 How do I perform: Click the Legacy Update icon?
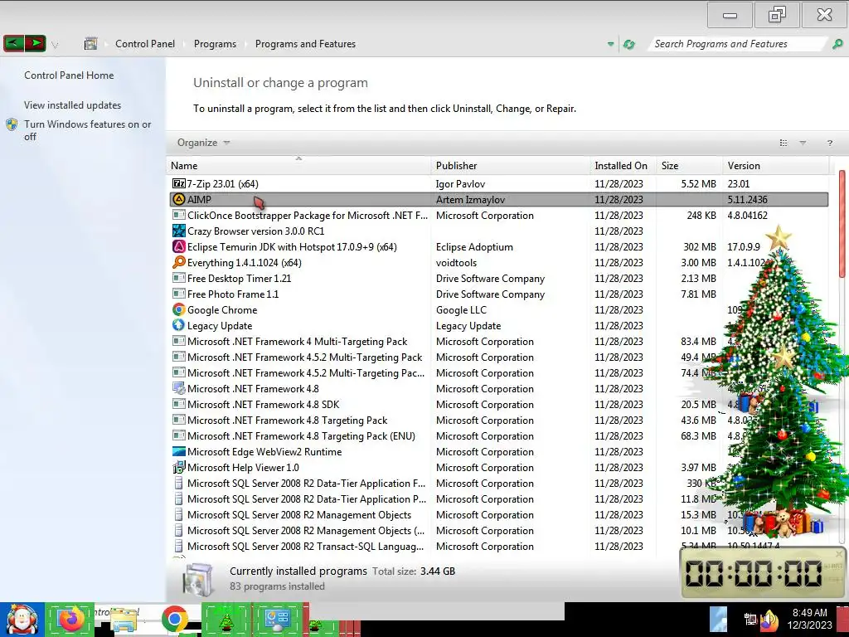179,325
